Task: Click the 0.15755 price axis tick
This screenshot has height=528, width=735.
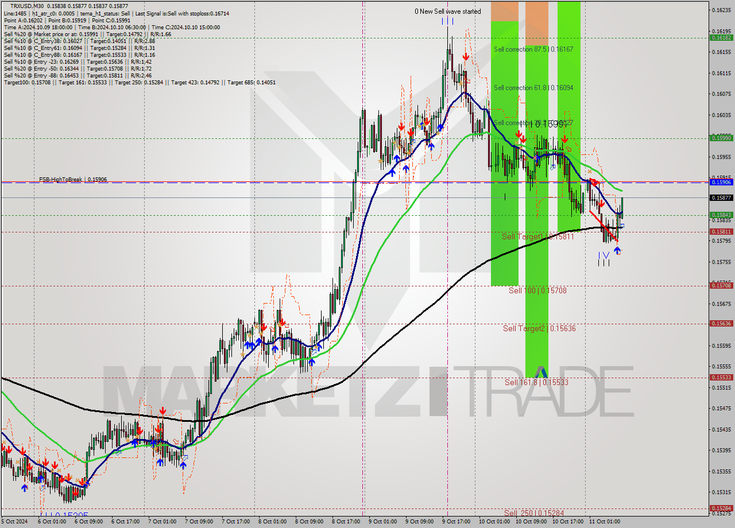Action: coord(721,262)
